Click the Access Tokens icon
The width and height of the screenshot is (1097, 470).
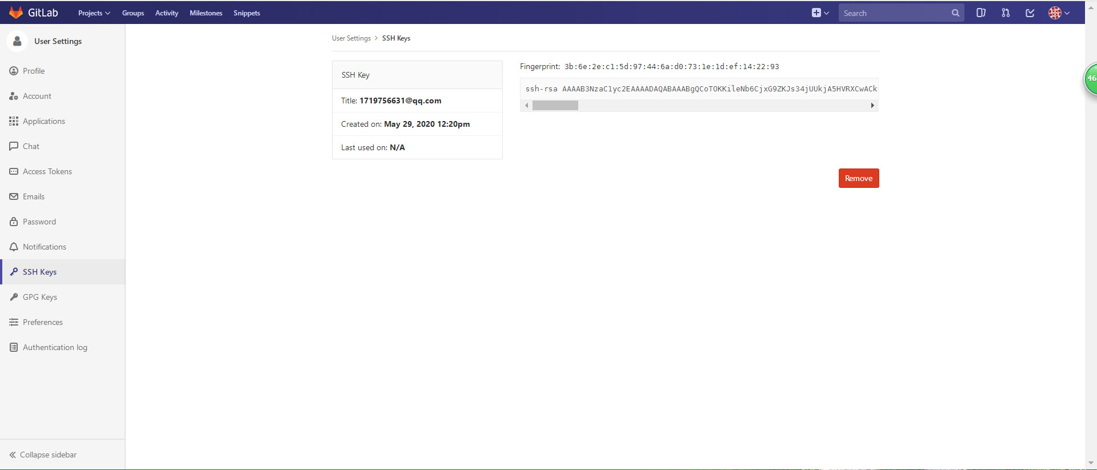14,171
